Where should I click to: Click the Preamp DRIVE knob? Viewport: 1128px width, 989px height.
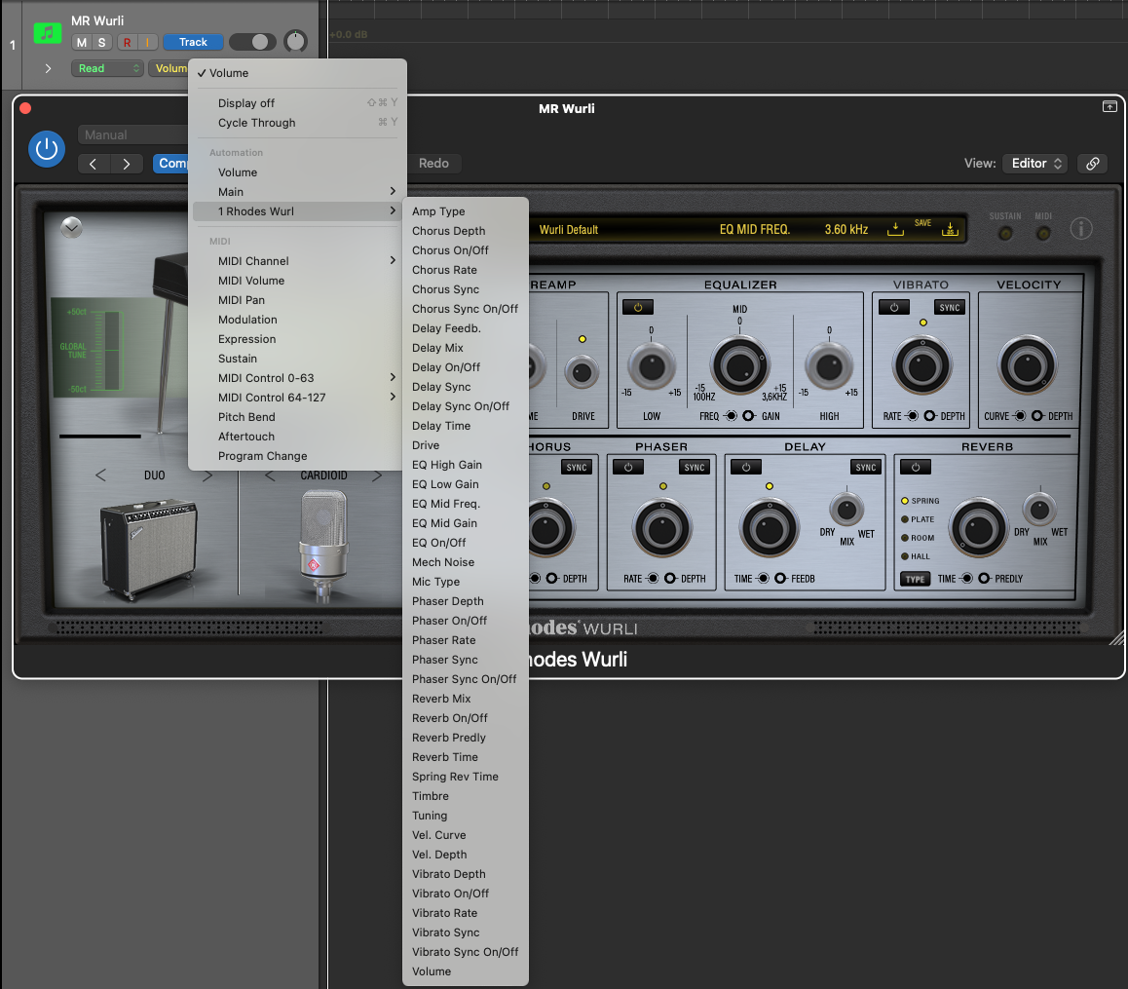[x=582, y=372]
